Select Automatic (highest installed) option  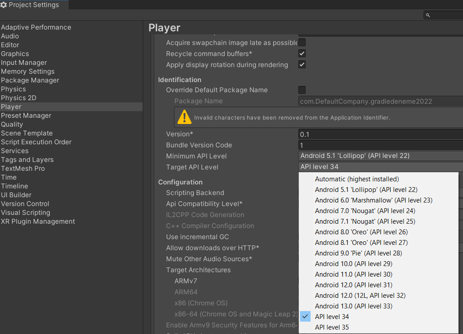357,179
